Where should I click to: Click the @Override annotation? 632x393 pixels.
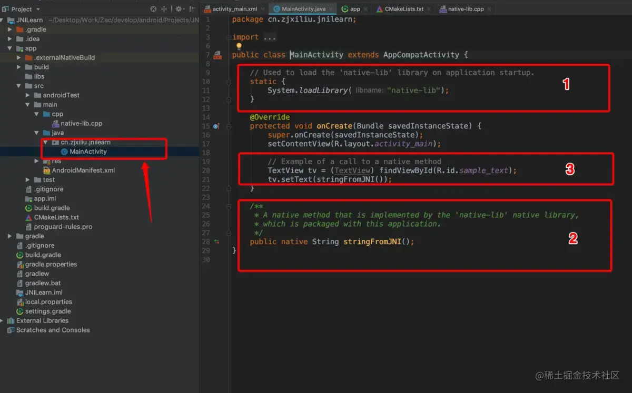(270, 117)
